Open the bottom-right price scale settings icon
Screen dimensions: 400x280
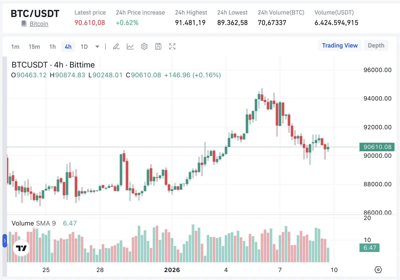click(x=378, y=270)
